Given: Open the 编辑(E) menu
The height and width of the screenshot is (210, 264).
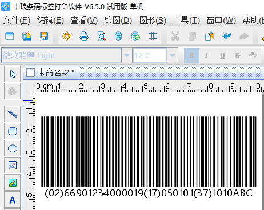Looking at the screenshot, I should pos(50,20).
